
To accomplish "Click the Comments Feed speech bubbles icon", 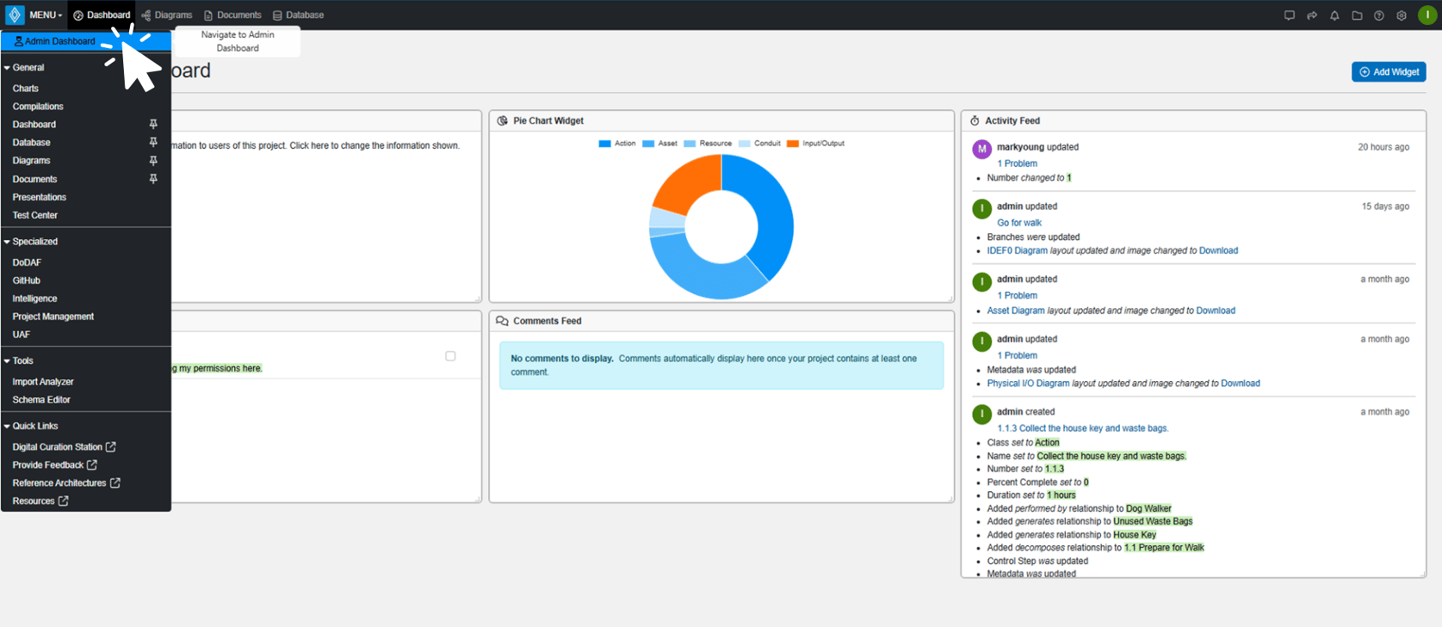I will (503, 321).
